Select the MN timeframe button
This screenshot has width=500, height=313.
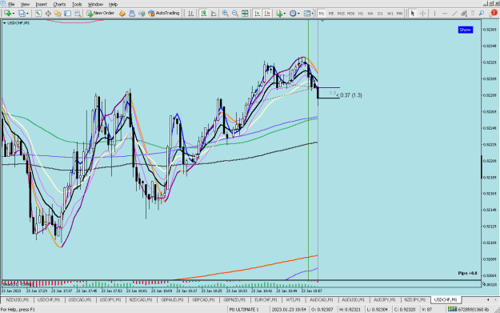point(399,14)
